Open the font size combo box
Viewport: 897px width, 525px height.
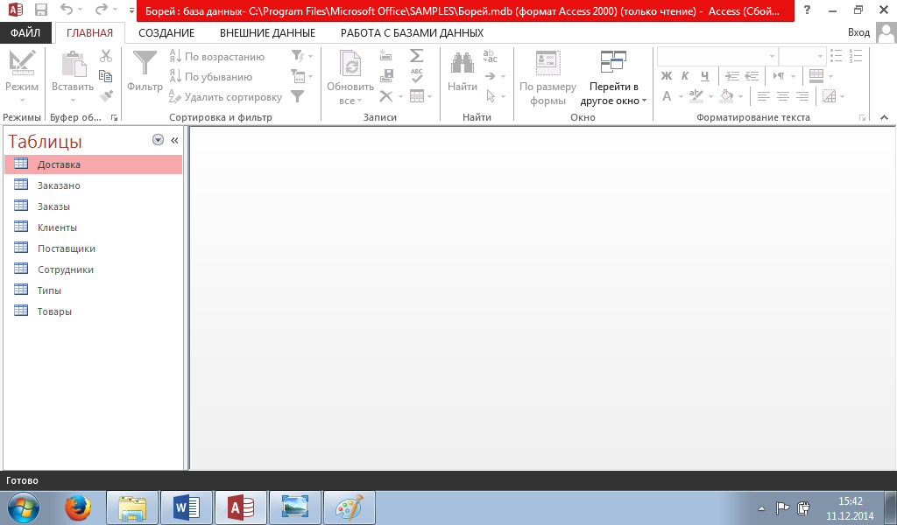tap(802, 57)
